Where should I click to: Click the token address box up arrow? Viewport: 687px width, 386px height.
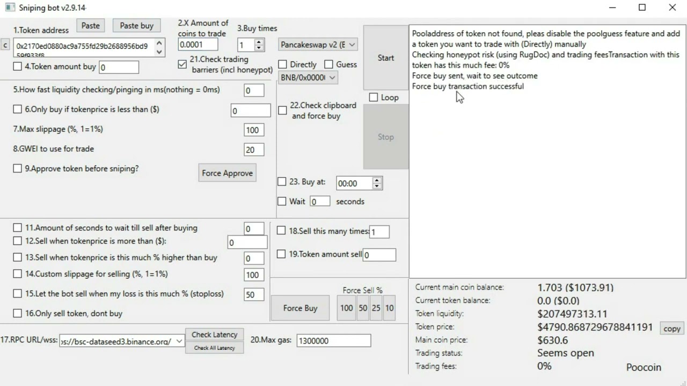pos(159,43)
